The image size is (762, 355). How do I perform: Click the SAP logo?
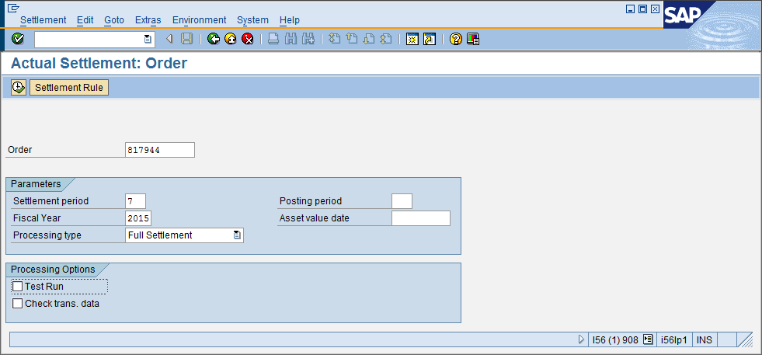682,15
